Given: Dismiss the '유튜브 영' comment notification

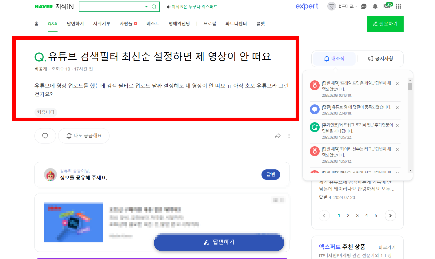Looking at the screenshot, I should 397,107.
